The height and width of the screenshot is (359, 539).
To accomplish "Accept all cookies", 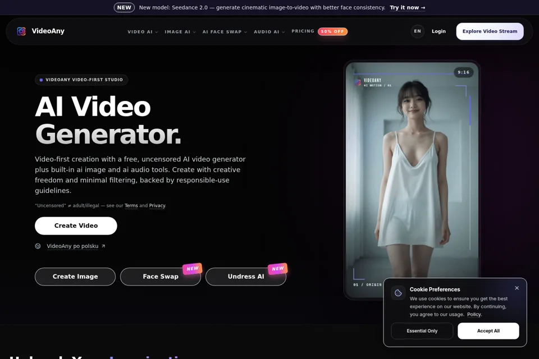I will [488, 331].
